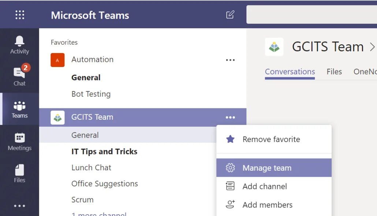Switch to the Files tab
The height and width of the screenshot is (216, 377).
334,72
